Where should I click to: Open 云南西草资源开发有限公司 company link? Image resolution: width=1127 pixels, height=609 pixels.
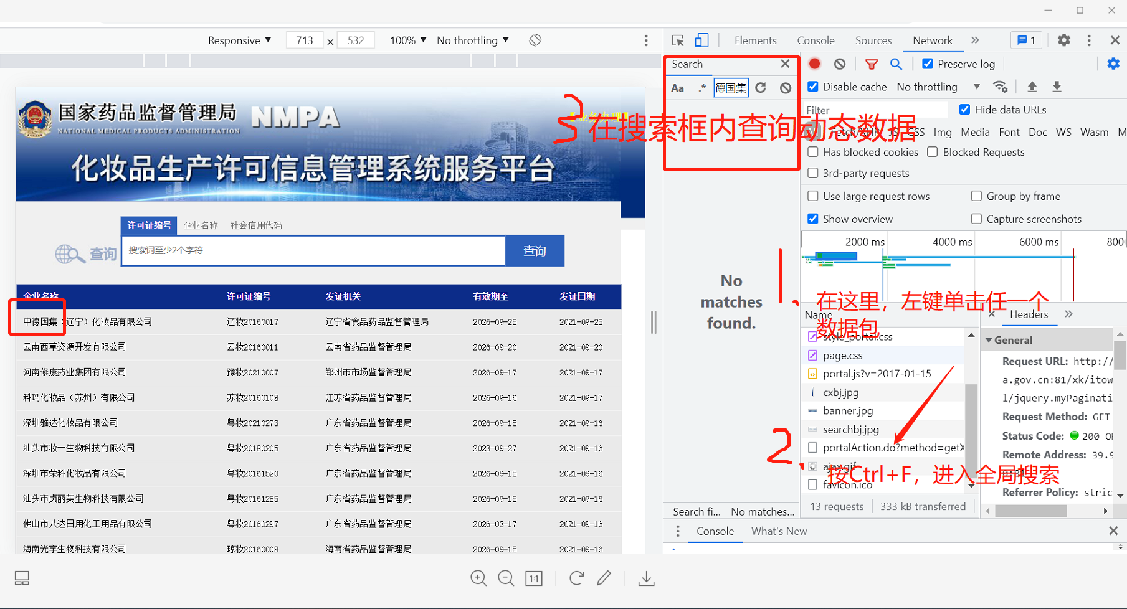[x=74, y=347]
